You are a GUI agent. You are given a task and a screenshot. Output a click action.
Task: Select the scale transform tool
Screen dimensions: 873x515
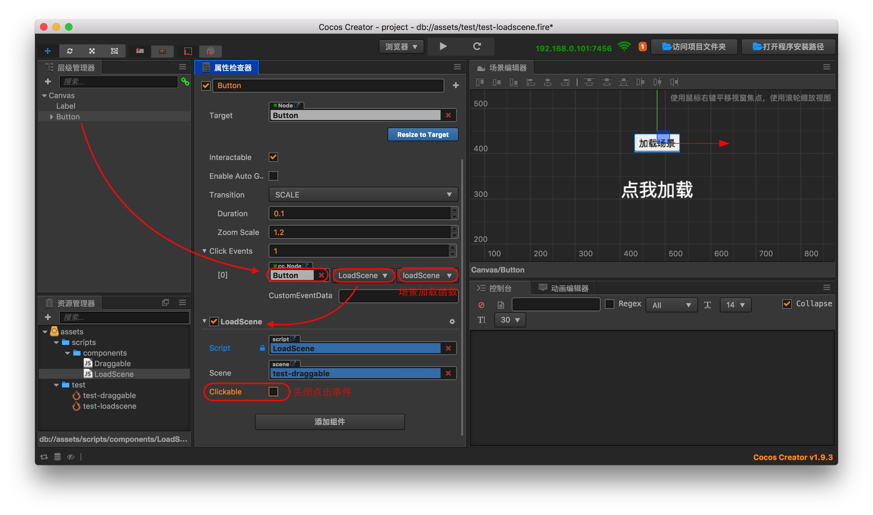coord(92,51)
